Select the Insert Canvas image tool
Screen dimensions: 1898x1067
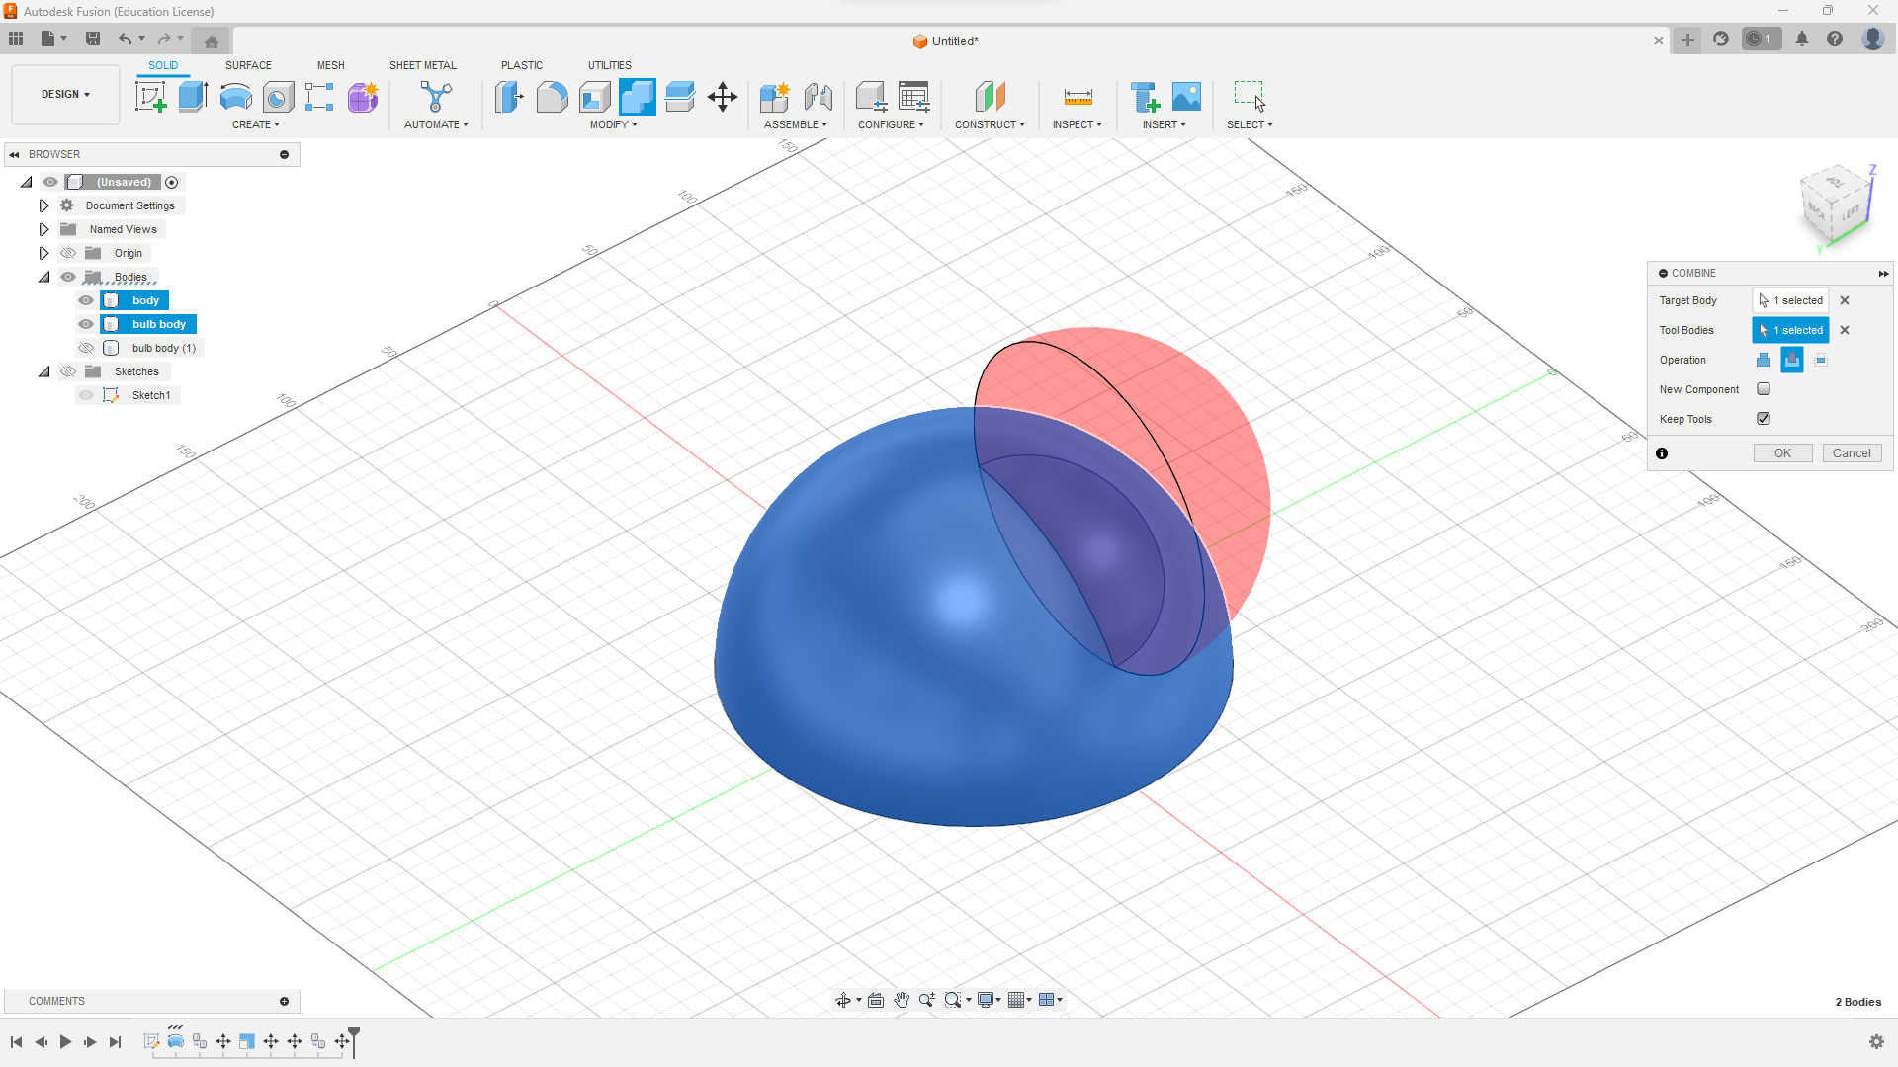click(1186, 97)
